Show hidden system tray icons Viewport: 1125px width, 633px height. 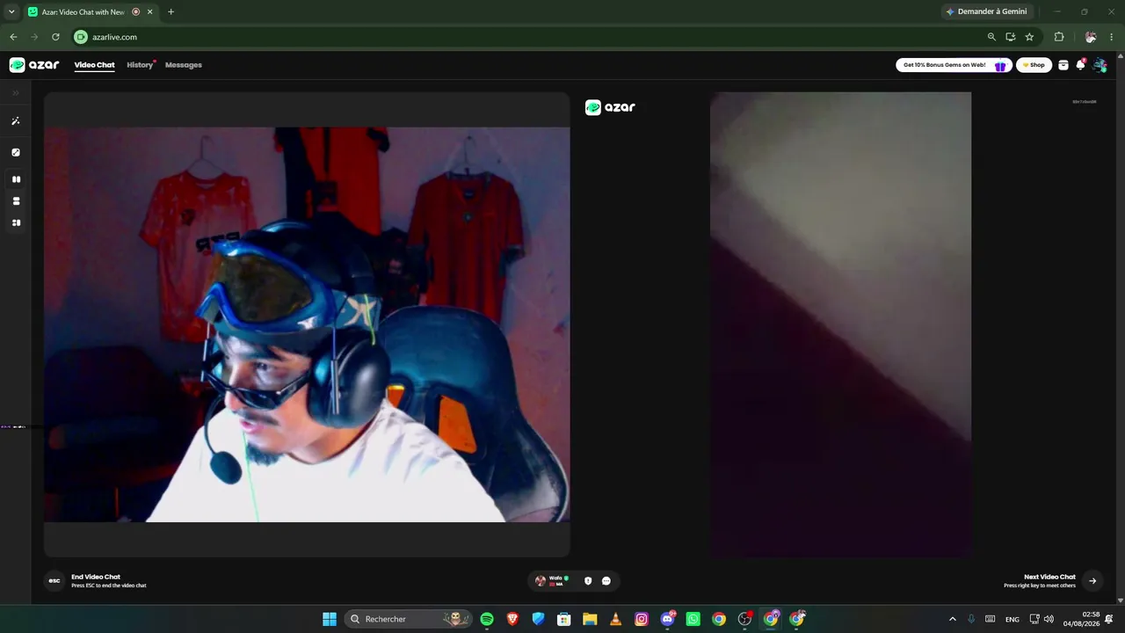pos(952,619)
